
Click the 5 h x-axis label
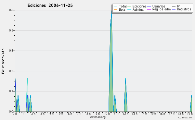click(61, 114)
